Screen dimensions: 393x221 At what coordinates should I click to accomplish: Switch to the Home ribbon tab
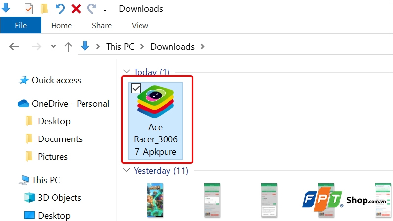pos(61,26)
